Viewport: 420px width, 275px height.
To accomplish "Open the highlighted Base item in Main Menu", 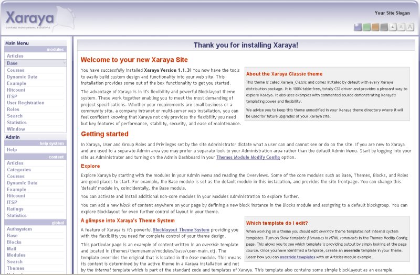I will 35,63.
